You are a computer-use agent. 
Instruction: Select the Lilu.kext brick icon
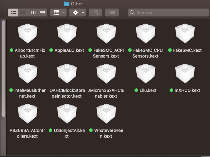(146, 73)
